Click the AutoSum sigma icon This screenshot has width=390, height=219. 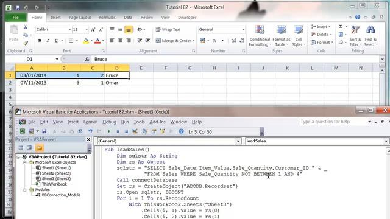[x=341, y=27]
